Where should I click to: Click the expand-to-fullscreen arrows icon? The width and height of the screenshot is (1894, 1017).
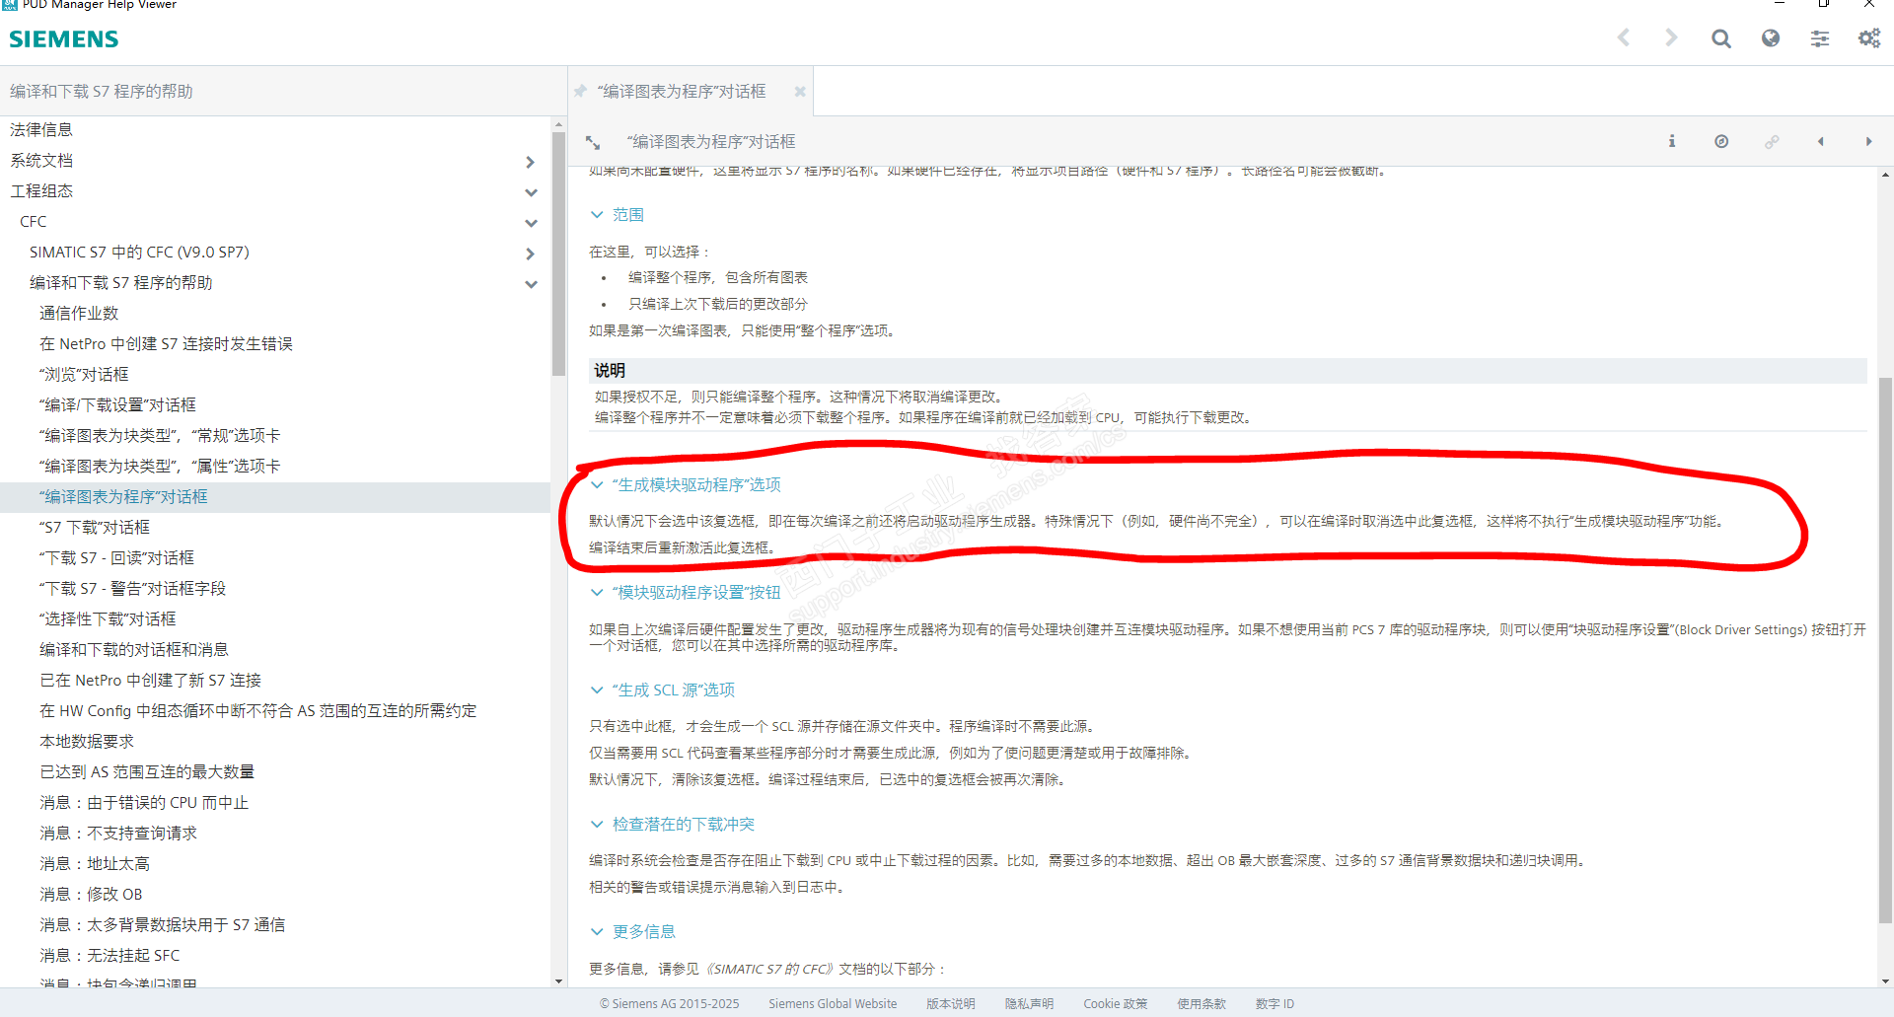[x=593, y=142]
